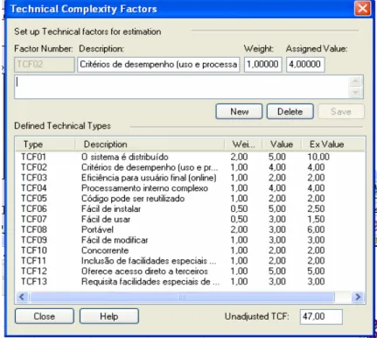The width and height of the screenshot is (377, 338).
Task: Click description 'O sistema é distribuído'
Action: click(x=125, y=157)
